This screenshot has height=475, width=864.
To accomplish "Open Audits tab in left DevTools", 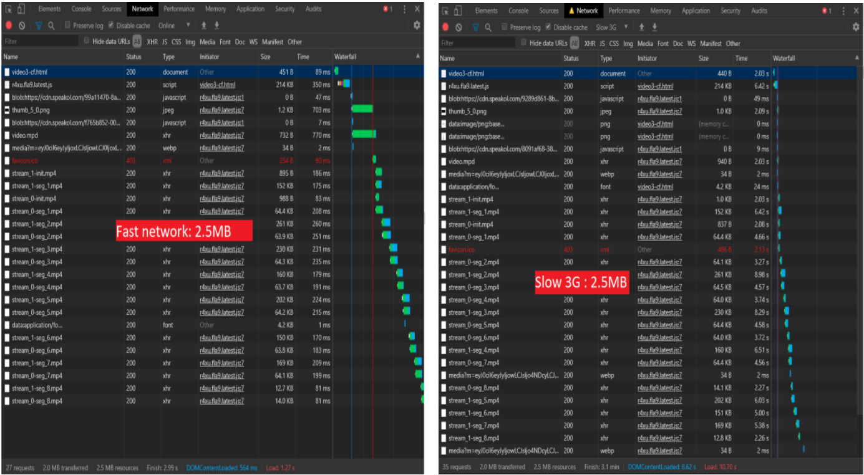I will point(313,9).
